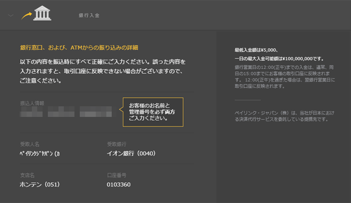This screenshot has height=203, width=351.
Task: Click the 銀行窓口、および、ATMからの振り込みの詳細 heading
Action: coord(79,48)
